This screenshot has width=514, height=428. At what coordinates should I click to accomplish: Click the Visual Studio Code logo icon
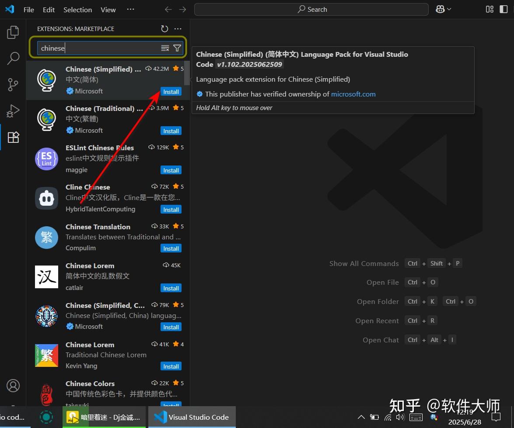click(9, 9)
